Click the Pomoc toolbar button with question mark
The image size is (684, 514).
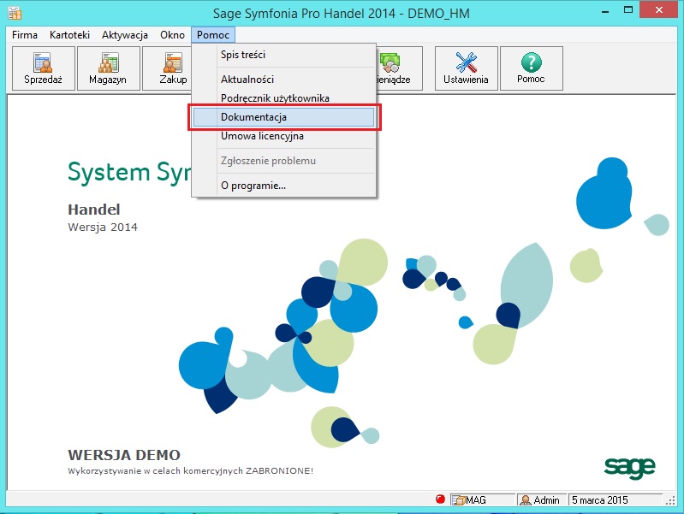531,68
